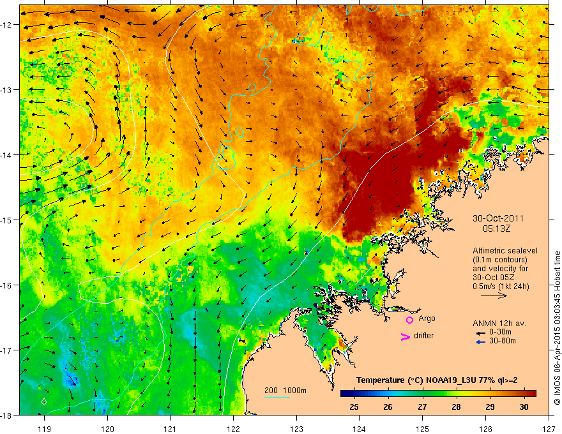Click the blue 30-80m arrow legend symbol
This screenshot has height=434, width=562.
[481, 342]
